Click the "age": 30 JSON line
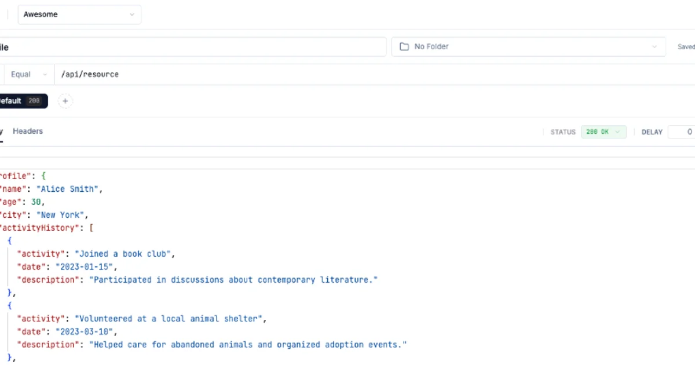The width and height of the screenshot is (695, 365). pos(22,202)
